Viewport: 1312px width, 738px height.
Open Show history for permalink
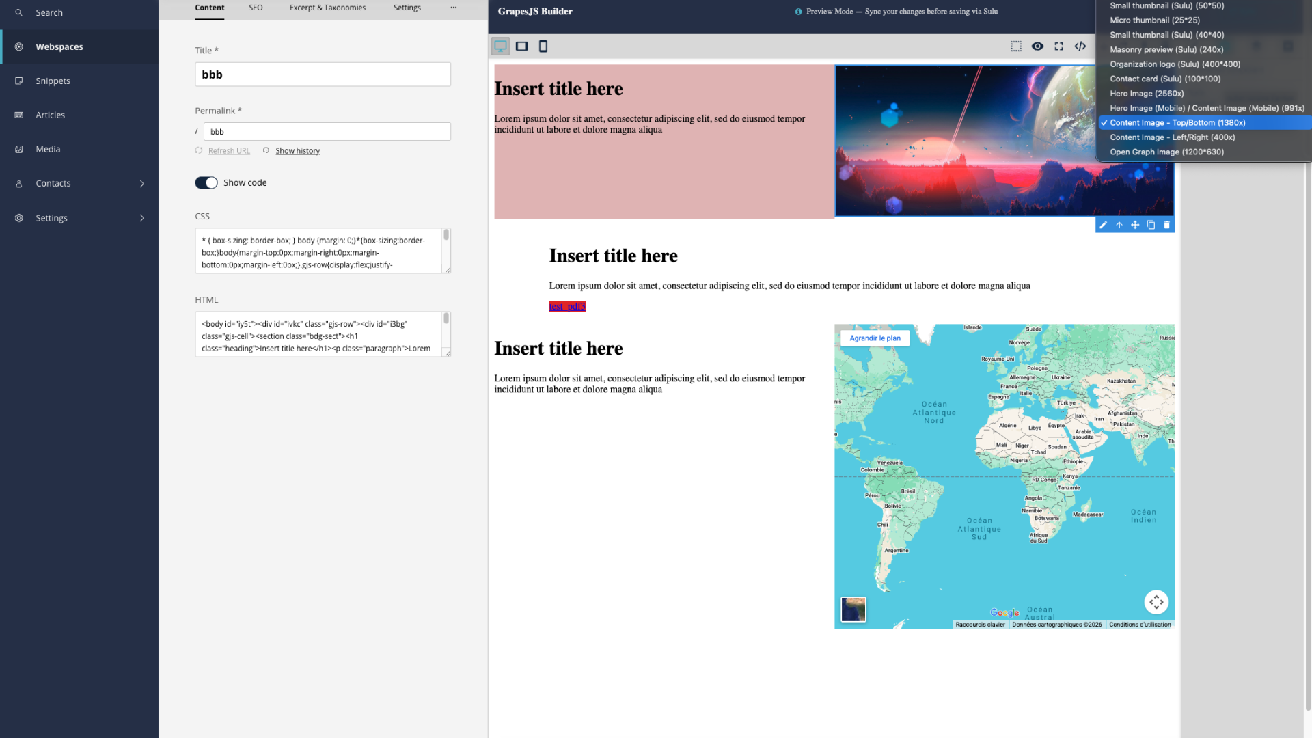pos(297,151)
